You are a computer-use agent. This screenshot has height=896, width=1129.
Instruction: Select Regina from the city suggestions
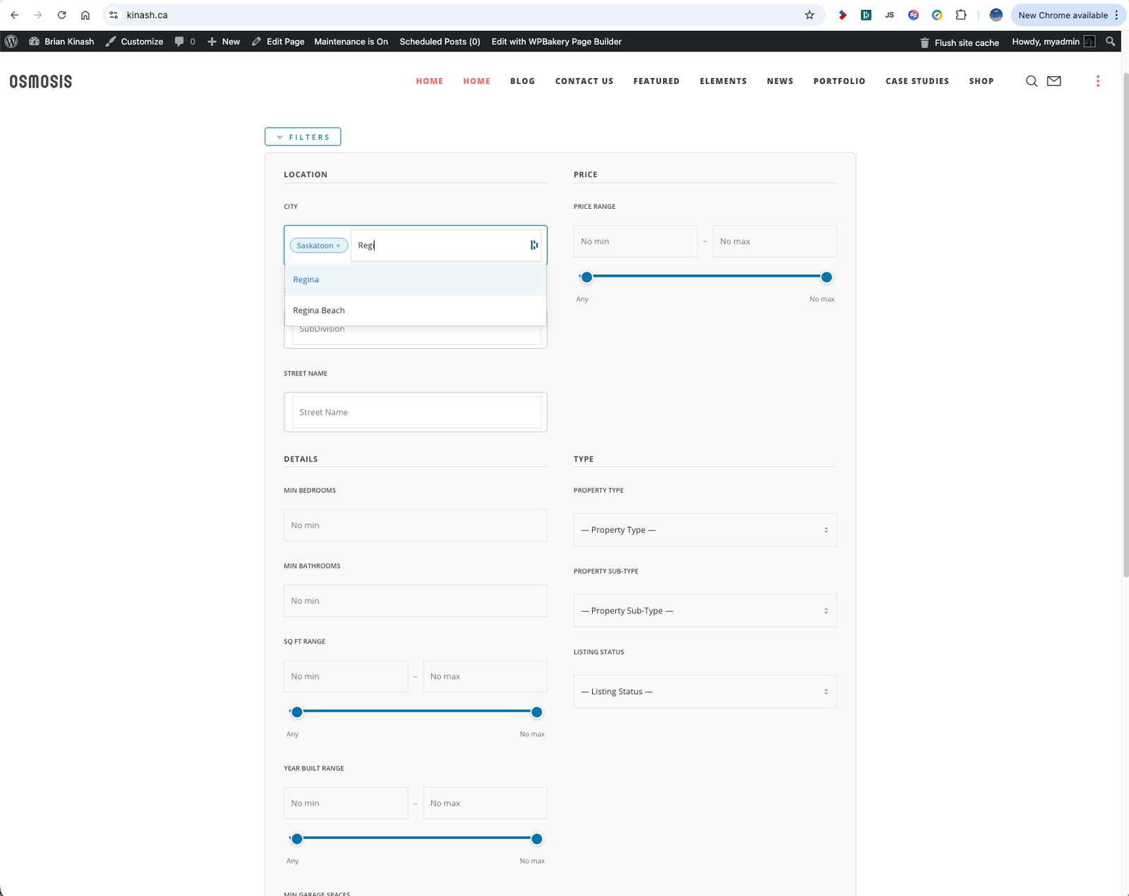(306, 279)
